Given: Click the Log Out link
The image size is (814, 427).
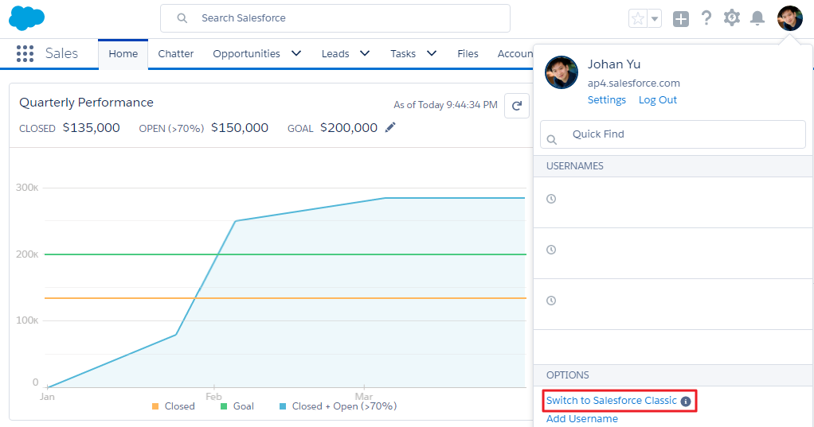Looking at the screenshot, I should click(657, 100).
